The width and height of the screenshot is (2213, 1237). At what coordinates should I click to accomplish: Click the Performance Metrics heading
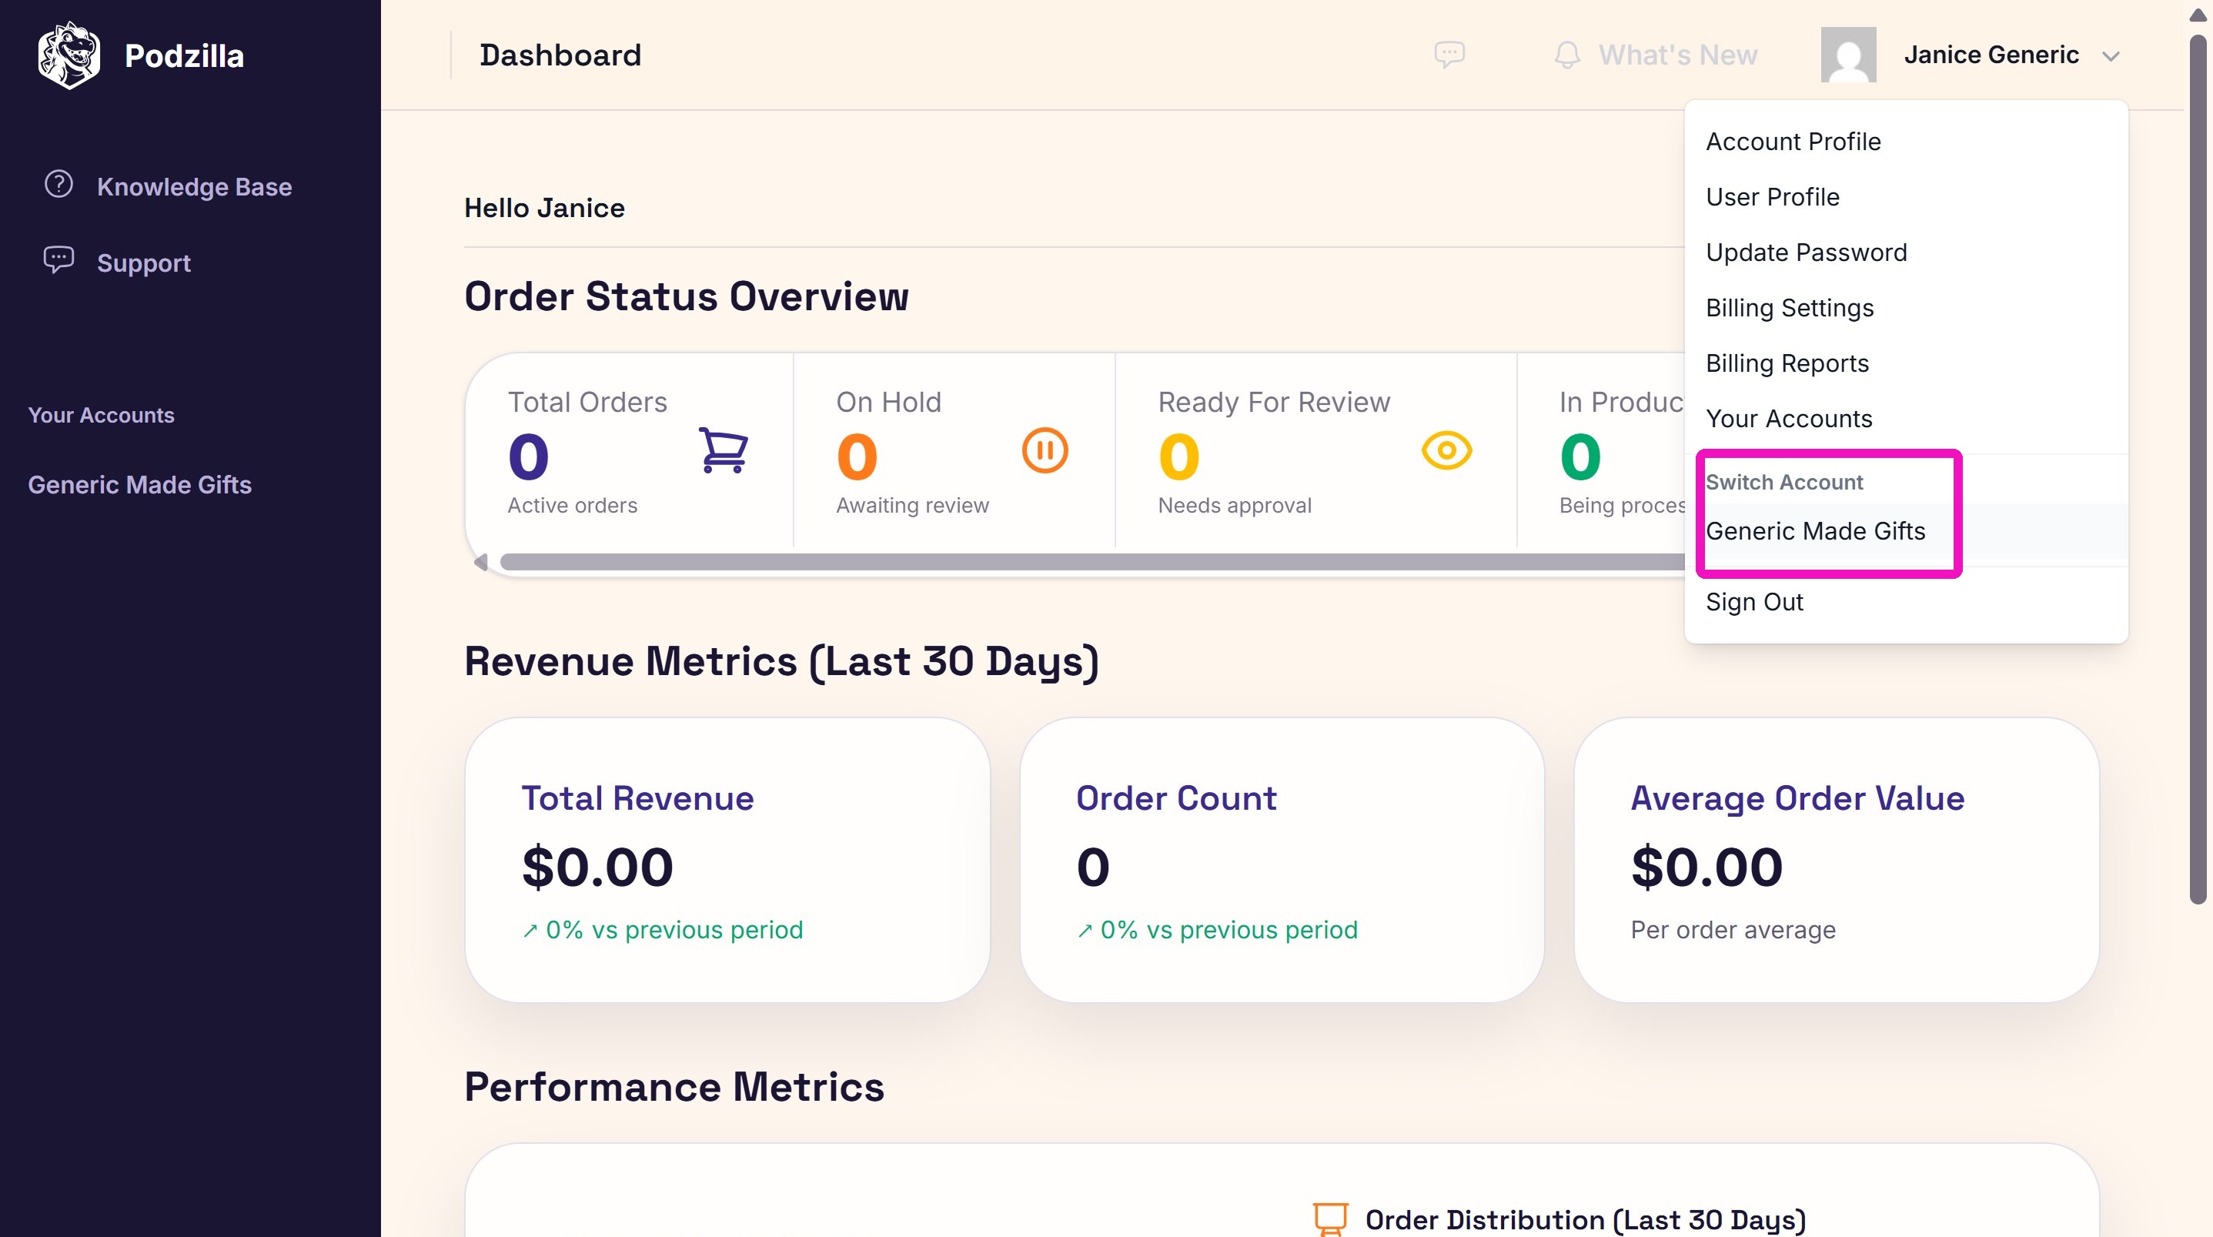[x=674, y=1087]
